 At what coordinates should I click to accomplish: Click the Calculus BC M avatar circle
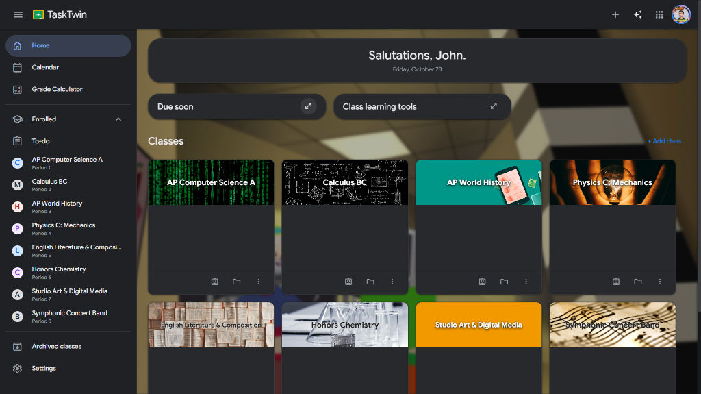[x=17, y=185]
